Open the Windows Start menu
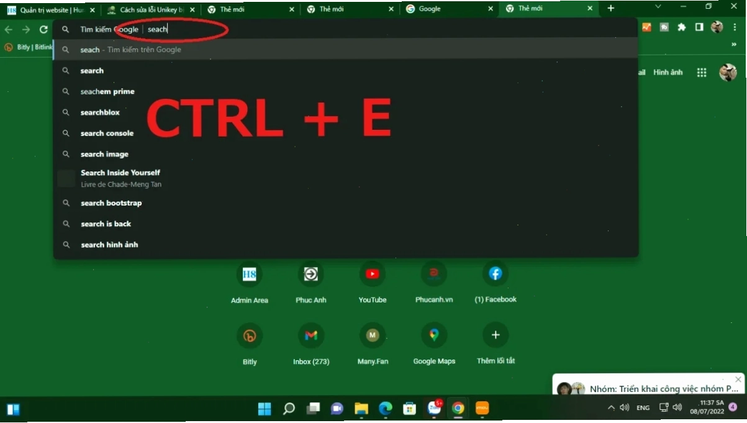 coord(265,408)
